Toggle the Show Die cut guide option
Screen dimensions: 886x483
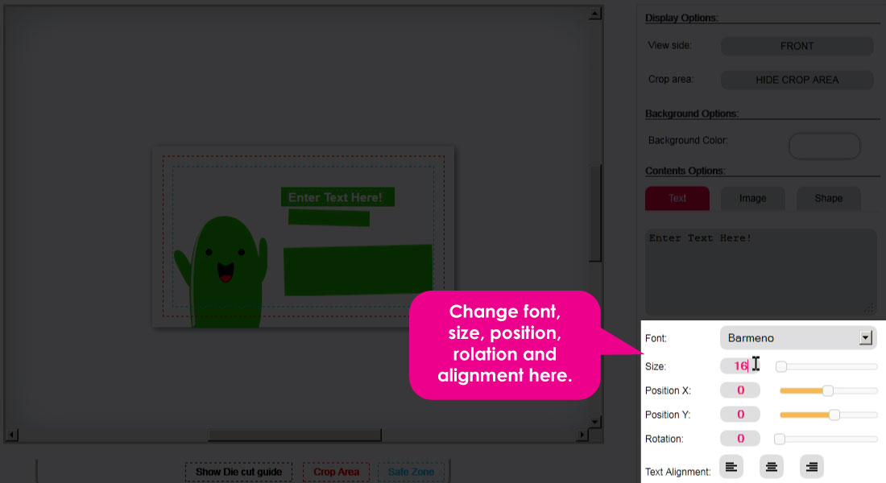click(238, 472)
